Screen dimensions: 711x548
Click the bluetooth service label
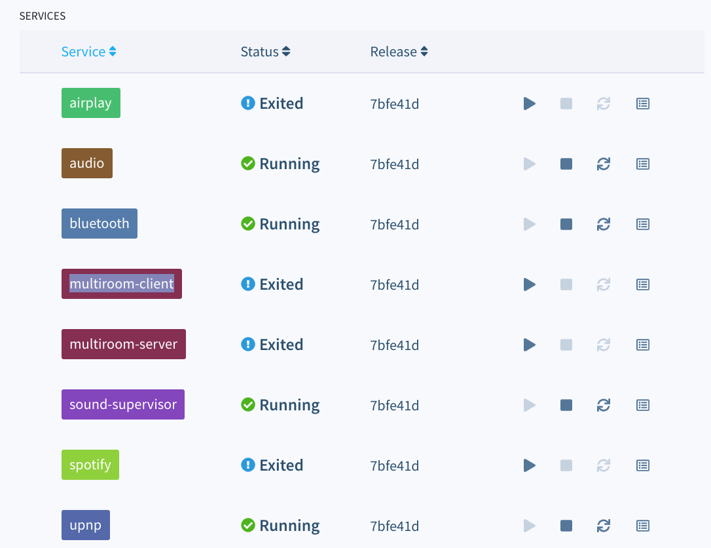100,224
